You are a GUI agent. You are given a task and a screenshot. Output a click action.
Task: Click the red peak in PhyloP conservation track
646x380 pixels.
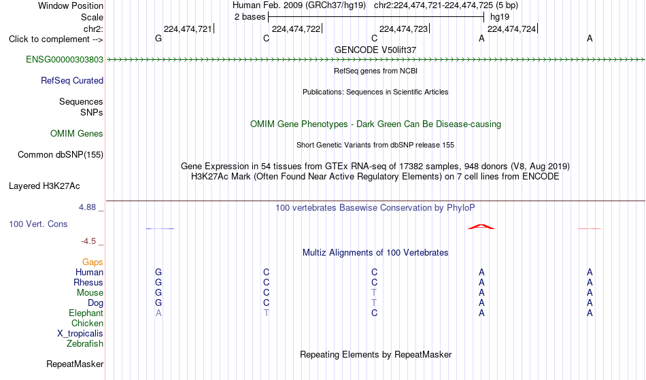481,226
